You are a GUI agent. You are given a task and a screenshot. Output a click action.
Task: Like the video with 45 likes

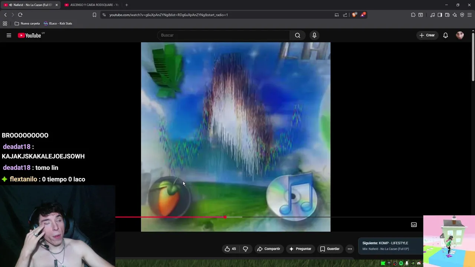pyautogui.click(x=230, y=249)
